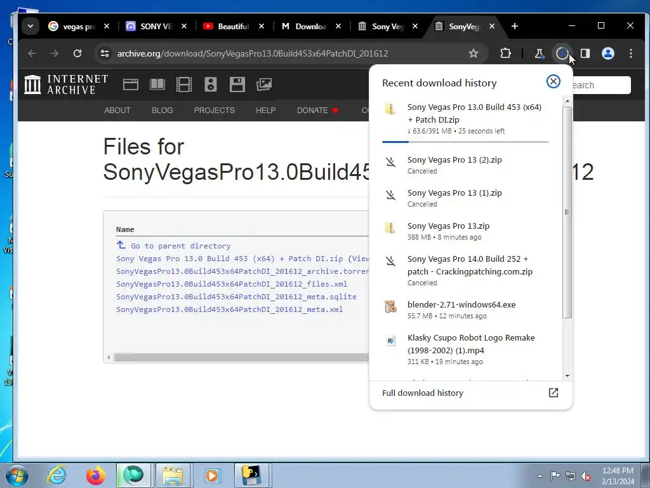Go forward to next page
The width and height of the screenshot is (650, 488).
[x=55, y=53]
